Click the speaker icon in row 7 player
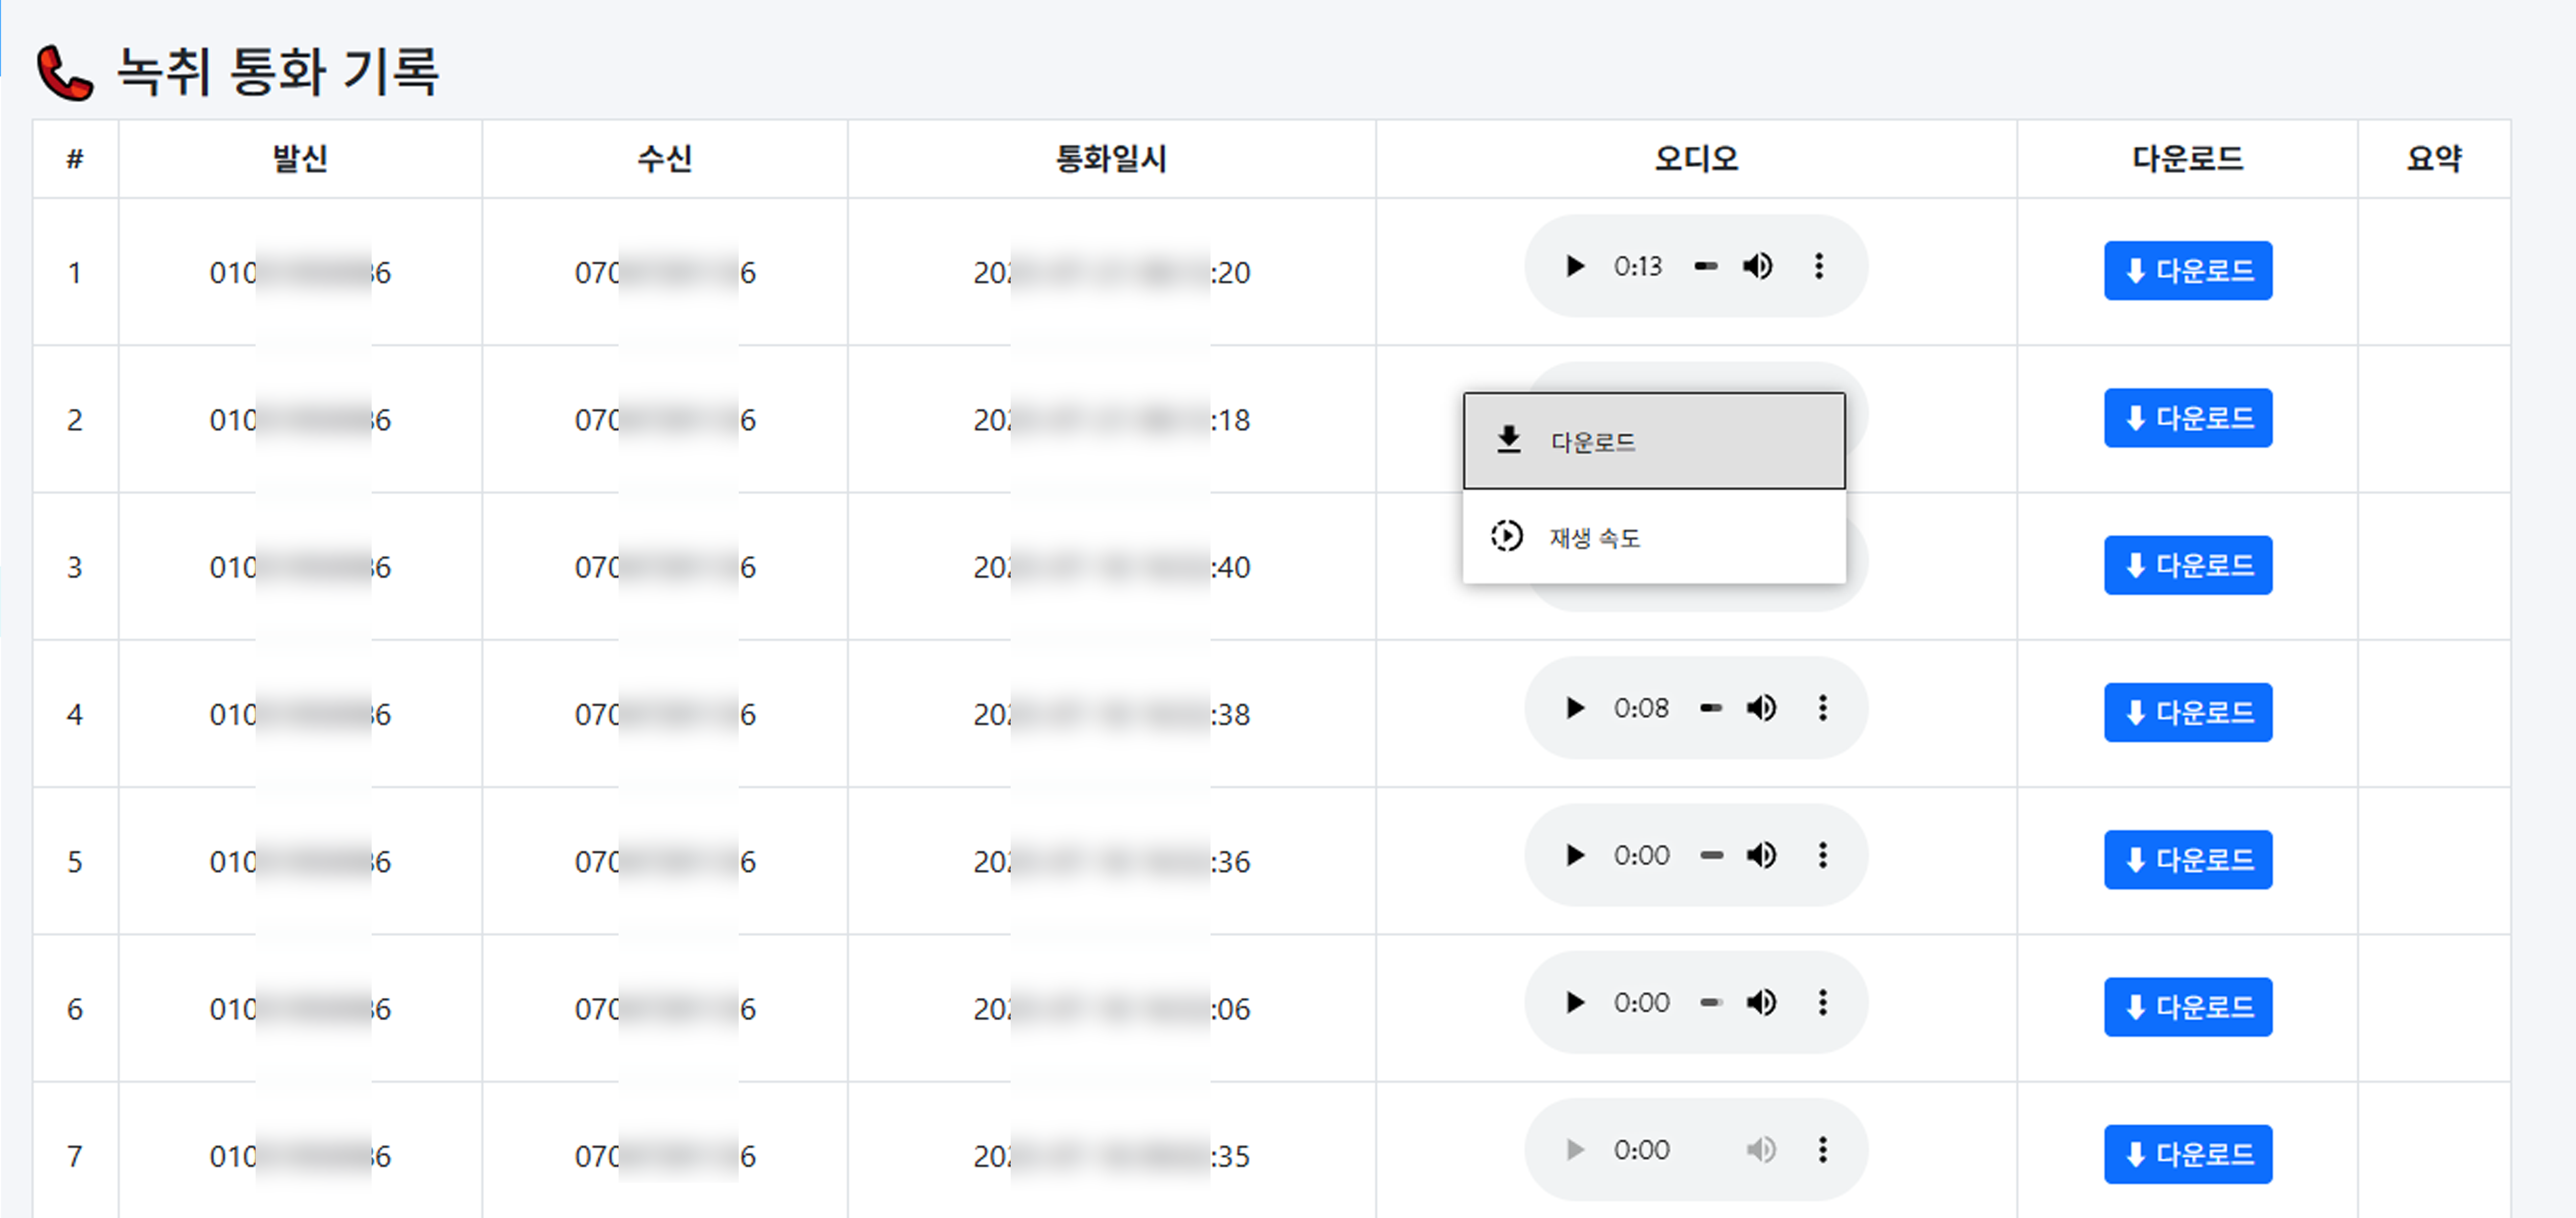The image size is (2576, 1218). click(1761, 1149)
